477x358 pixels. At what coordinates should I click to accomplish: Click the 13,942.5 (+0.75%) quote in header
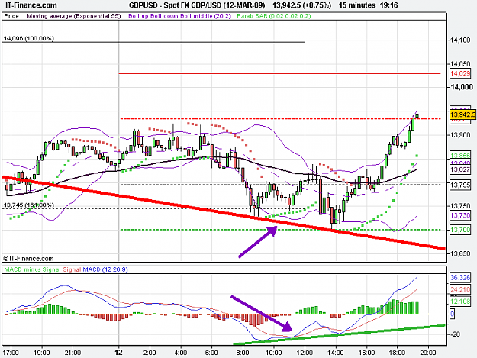pyautogui.click(x=301, y=5)
